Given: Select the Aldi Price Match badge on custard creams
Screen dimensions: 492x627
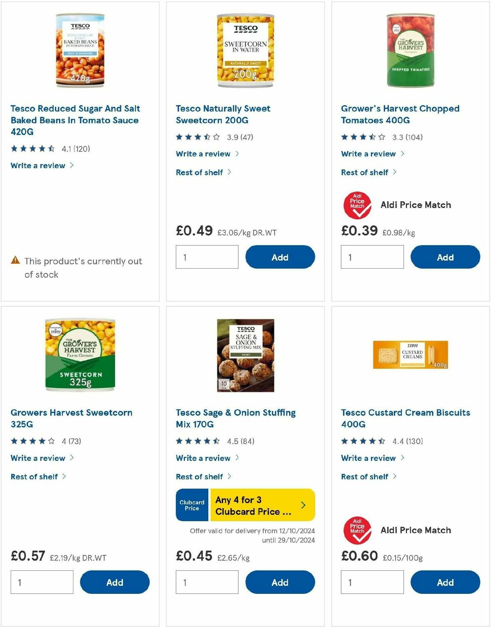Looking at the screenshot, I should [x=357, y=529].
